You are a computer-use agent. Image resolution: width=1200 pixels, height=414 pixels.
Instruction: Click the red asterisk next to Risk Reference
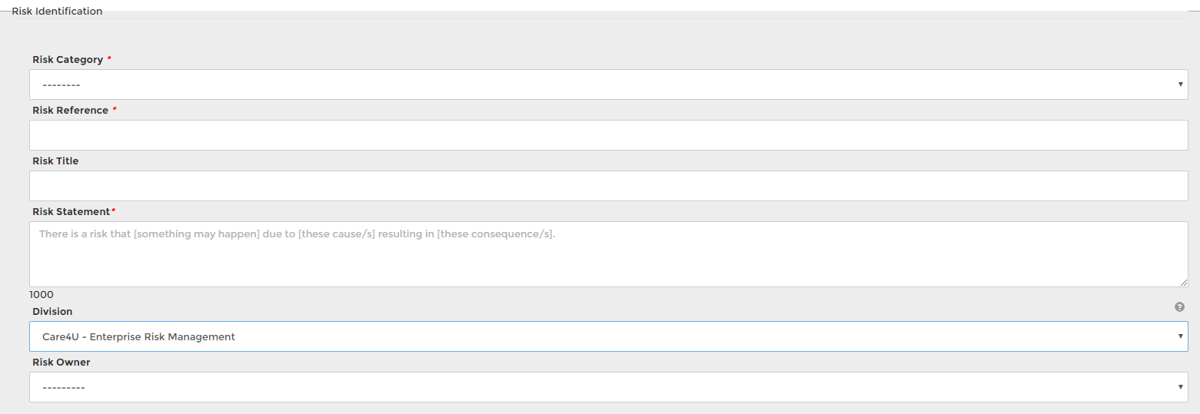115,110
